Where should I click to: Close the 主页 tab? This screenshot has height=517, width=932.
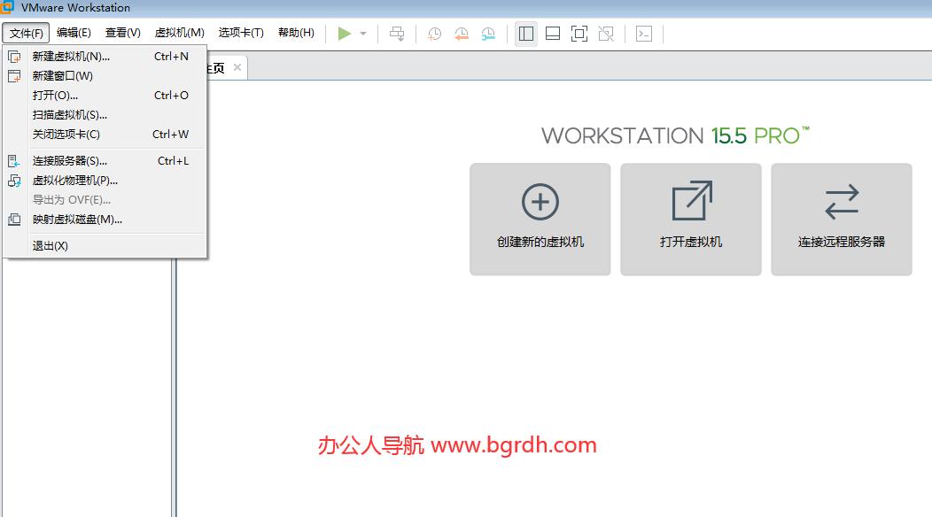(236, 66)
